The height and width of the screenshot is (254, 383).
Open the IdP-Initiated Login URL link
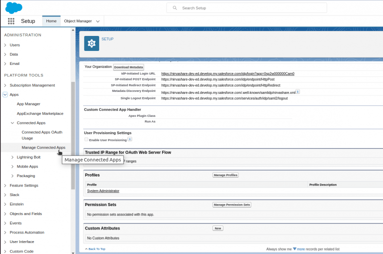227,73
